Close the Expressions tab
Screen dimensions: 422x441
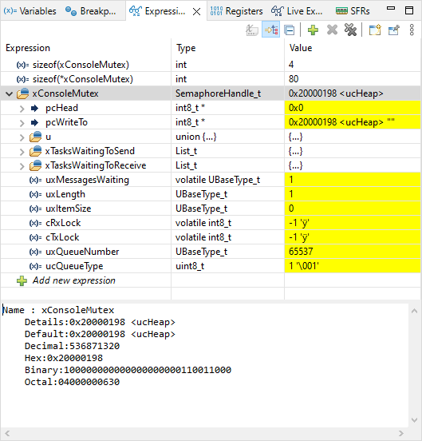[x=197, y=11]
